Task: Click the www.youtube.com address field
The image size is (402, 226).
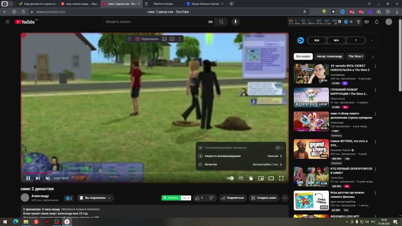Action: pos(51,12)
